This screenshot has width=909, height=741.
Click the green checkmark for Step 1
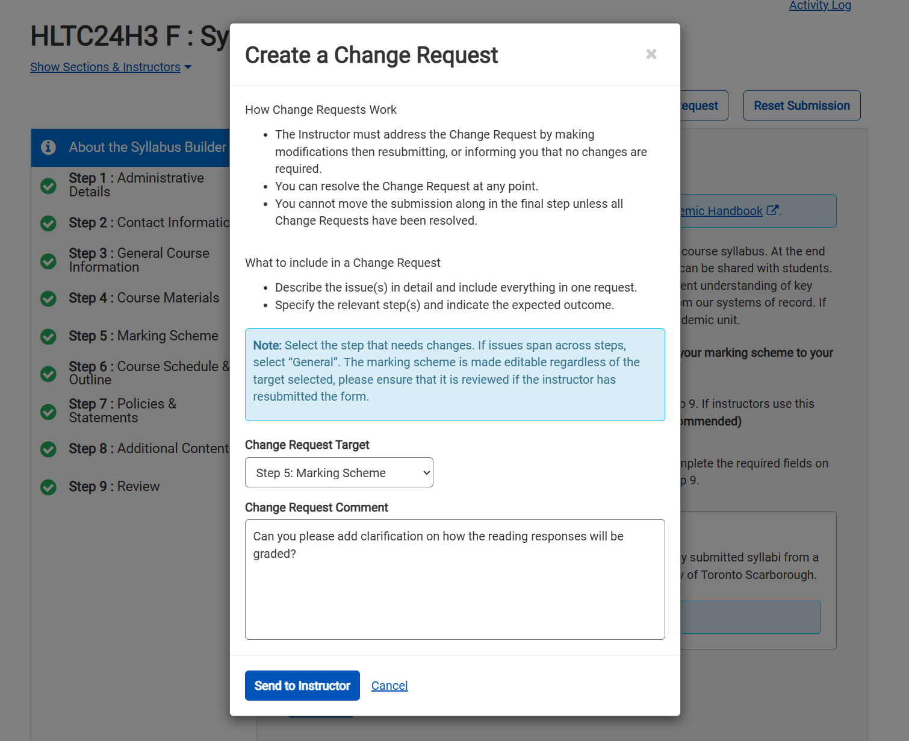tap(48, 186)
